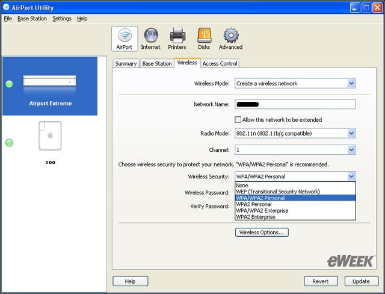The width and height of the screenshot is (385, 294).
Task: Choose WEP (Transitional Security Network) option
Action: (x=295, y=192)
